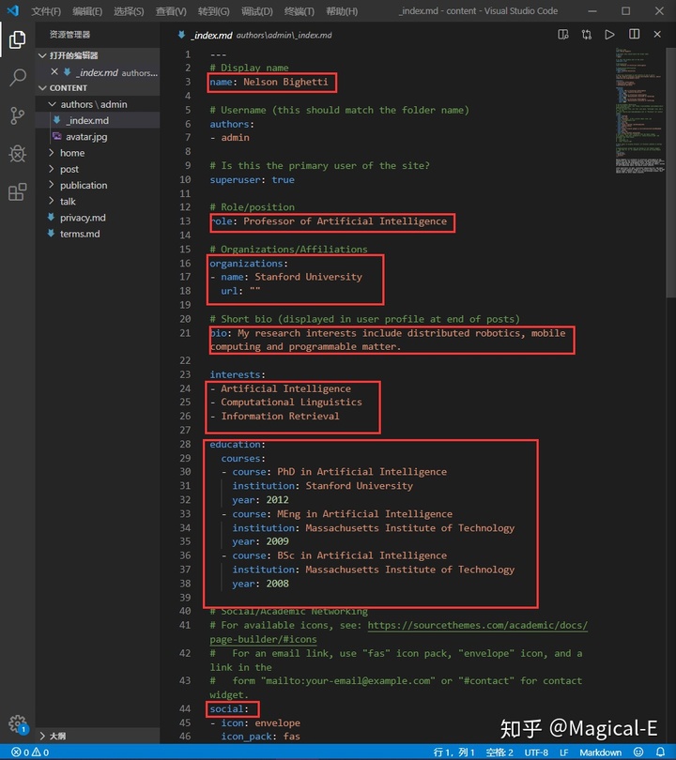The image size is (676, 760).
Task: Open the Search view in activity bar
Action: [18, 78]
